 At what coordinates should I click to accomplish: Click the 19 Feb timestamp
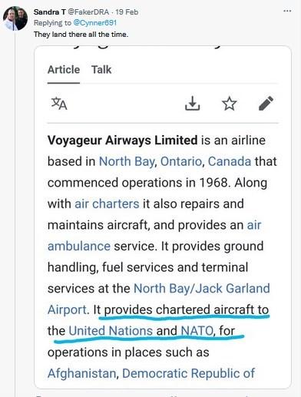127,12
